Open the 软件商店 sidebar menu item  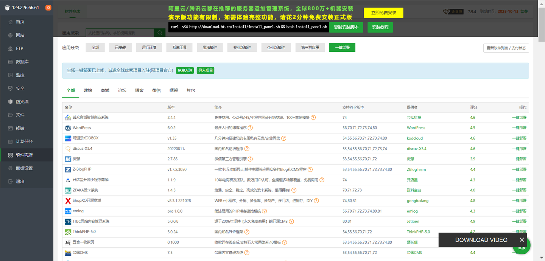tap(26, 155)
